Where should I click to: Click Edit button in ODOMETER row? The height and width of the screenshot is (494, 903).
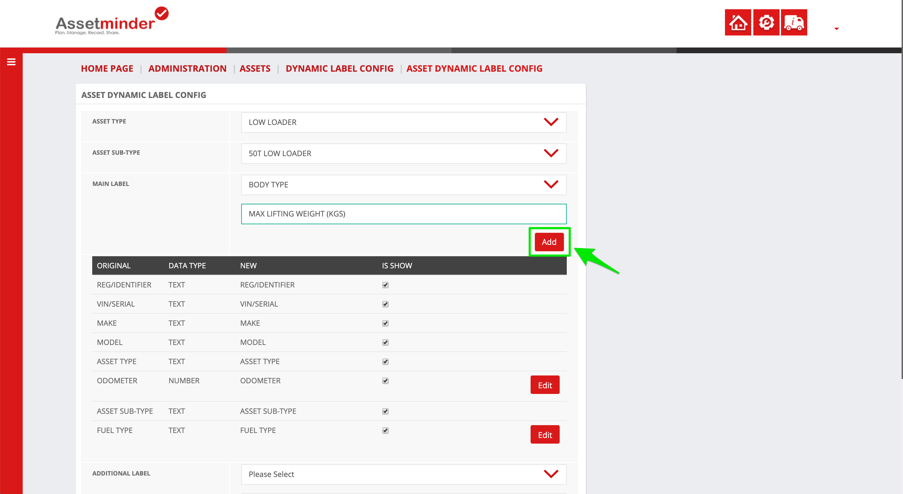coord(545,385)
